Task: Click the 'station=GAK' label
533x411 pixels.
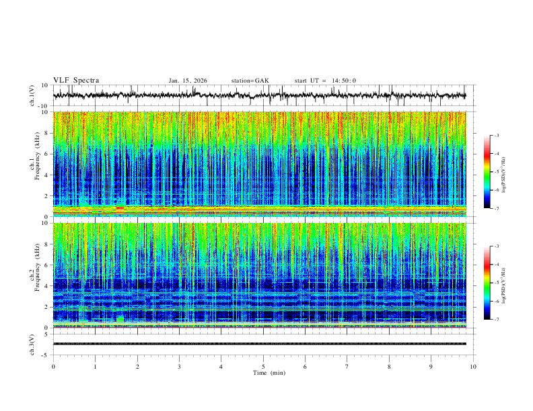Action: [250, 81]
